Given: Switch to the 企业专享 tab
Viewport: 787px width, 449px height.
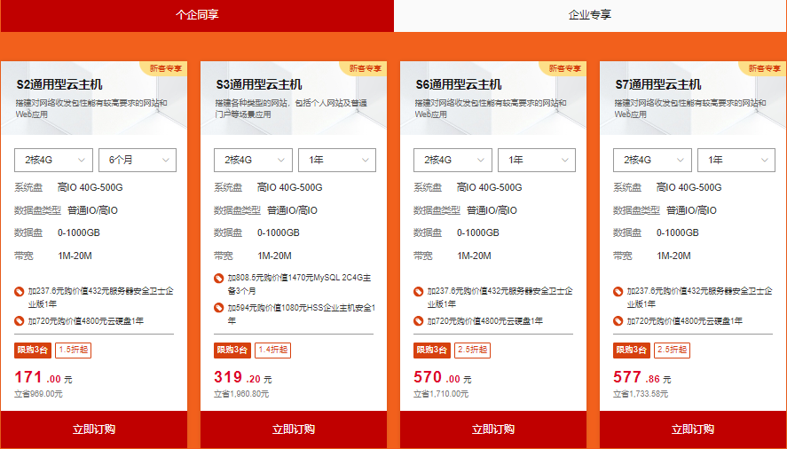Looking at the screenshot, I should [x=590, y=15].
